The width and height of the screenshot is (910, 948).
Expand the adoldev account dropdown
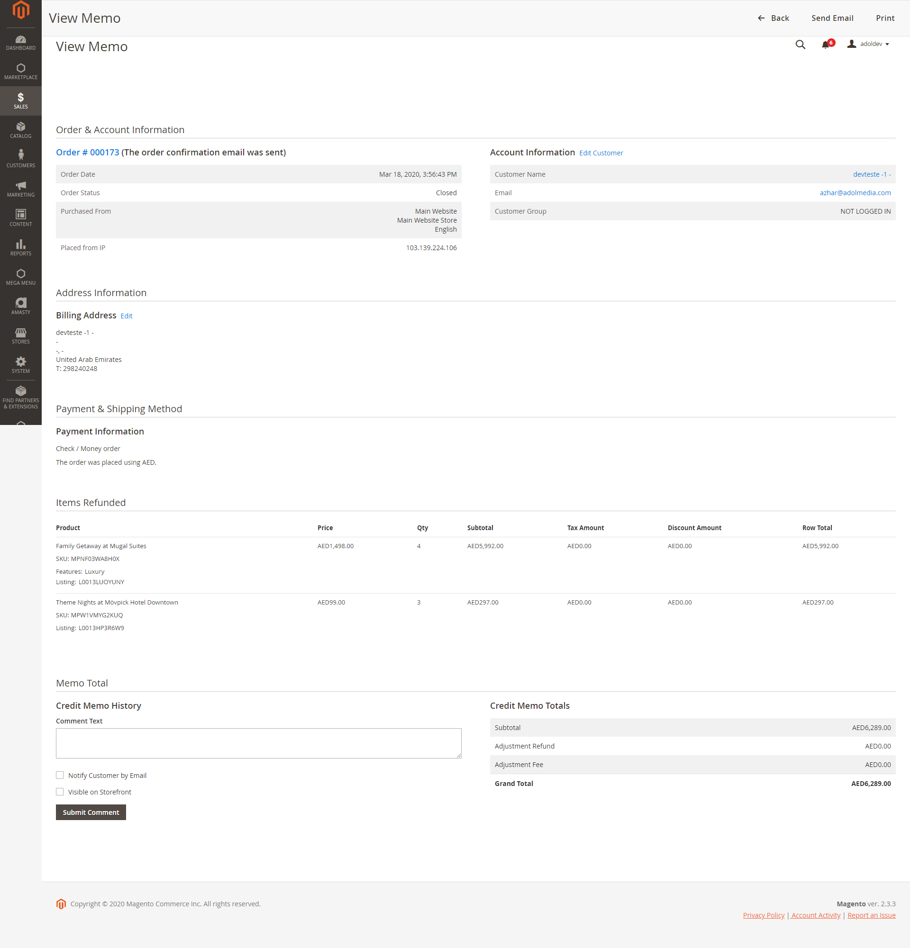tap(868, 44)
